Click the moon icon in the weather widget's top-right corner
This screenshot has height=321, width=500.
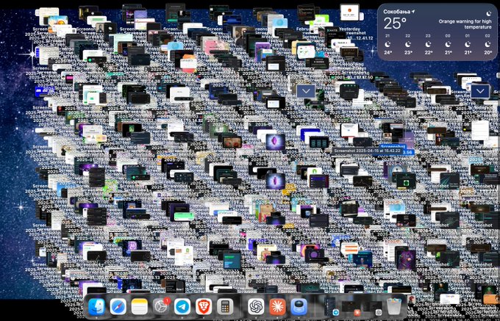coord(489,13)
